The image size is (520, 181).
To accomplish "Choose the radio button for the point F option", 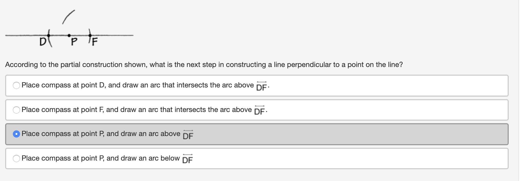I will click(16, 110).
